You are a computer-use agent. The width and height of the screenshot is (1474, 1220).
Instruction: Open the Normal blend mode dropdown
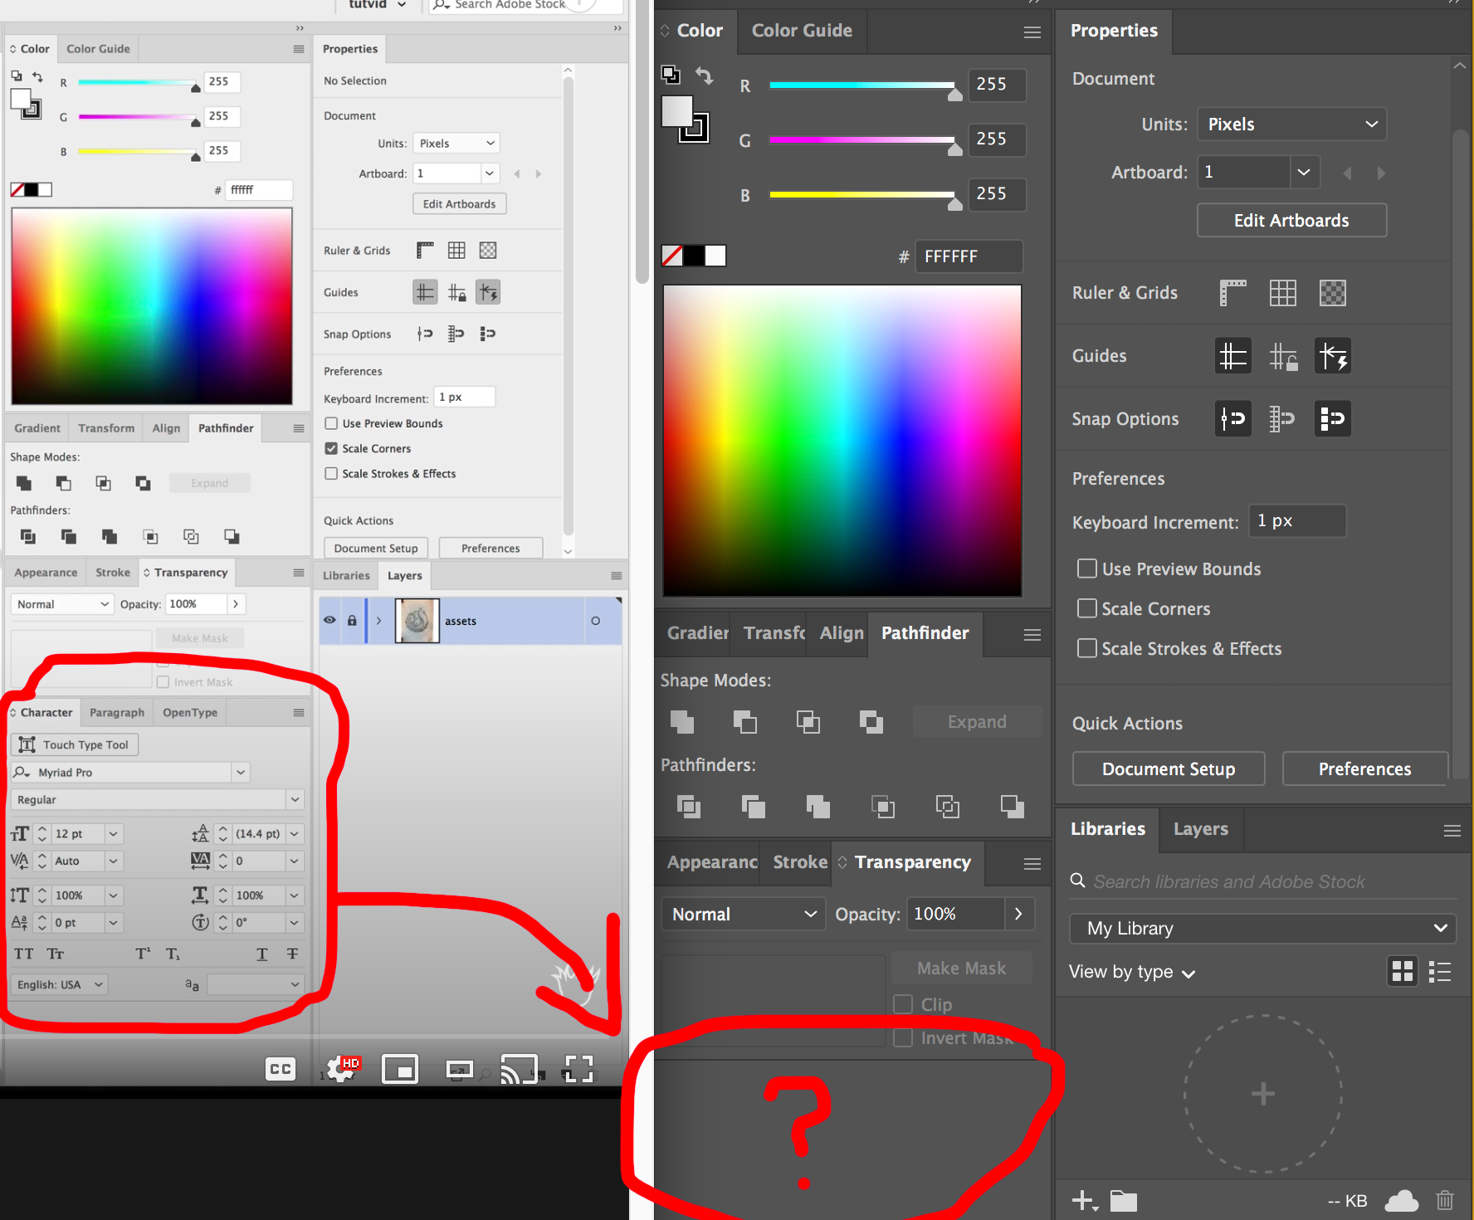pyautogui.click(x=742, y=914)
